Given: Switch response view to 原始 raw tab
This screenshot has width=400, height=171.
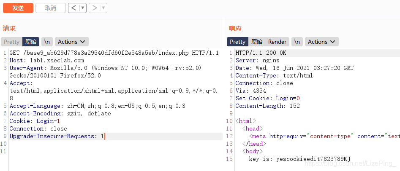Looking at the screenshot, I should (257, 42).
